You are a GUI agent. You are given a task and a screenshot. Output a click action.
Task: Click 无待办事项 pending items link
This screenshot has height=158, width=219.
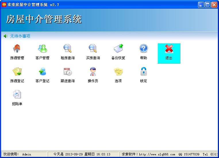[x=20, y=36]
